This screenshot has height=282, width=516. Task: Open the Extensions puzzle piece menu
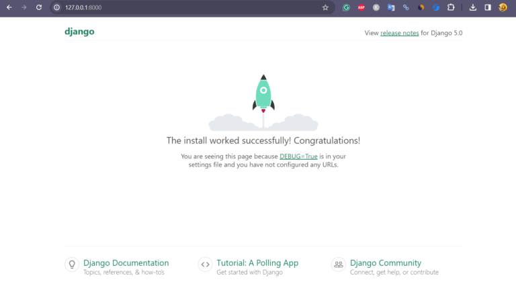tap(451, 7)
